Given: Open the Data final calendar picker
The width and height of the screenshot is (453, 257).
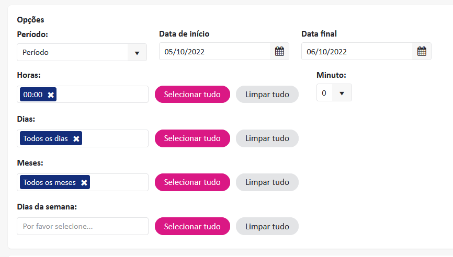Looking at the screenshot, I should coord(422,51).
